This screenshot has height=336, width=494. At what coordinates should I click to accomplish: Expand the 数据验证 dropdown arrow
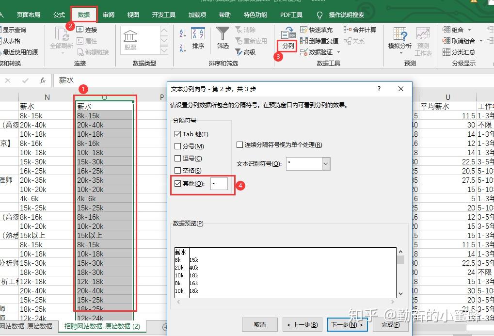(x=338, y=52)
